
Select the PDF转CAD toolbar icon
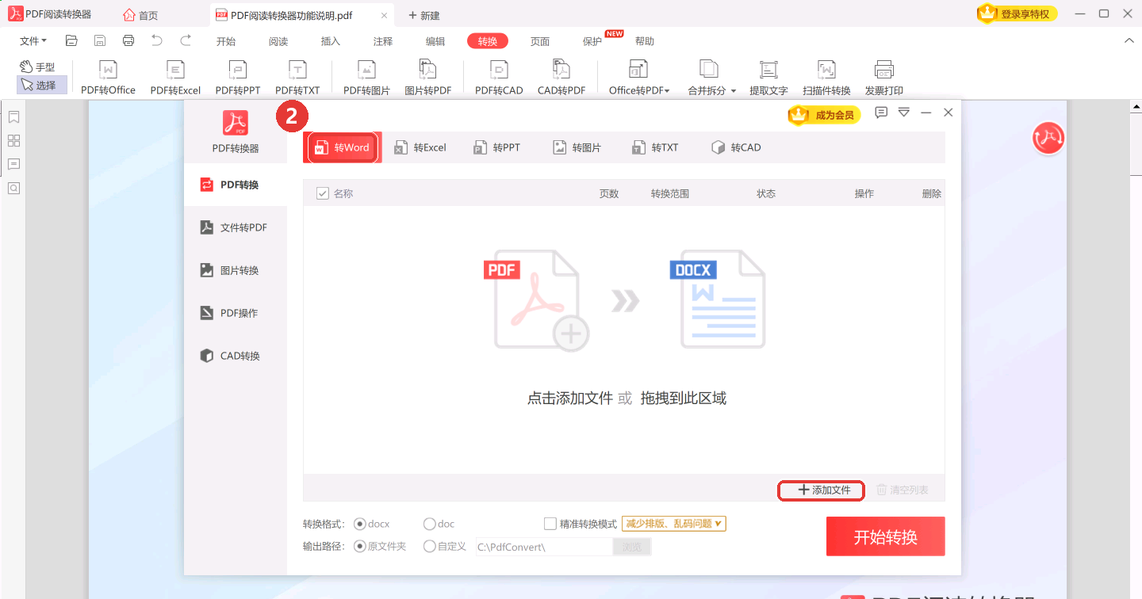499,78
